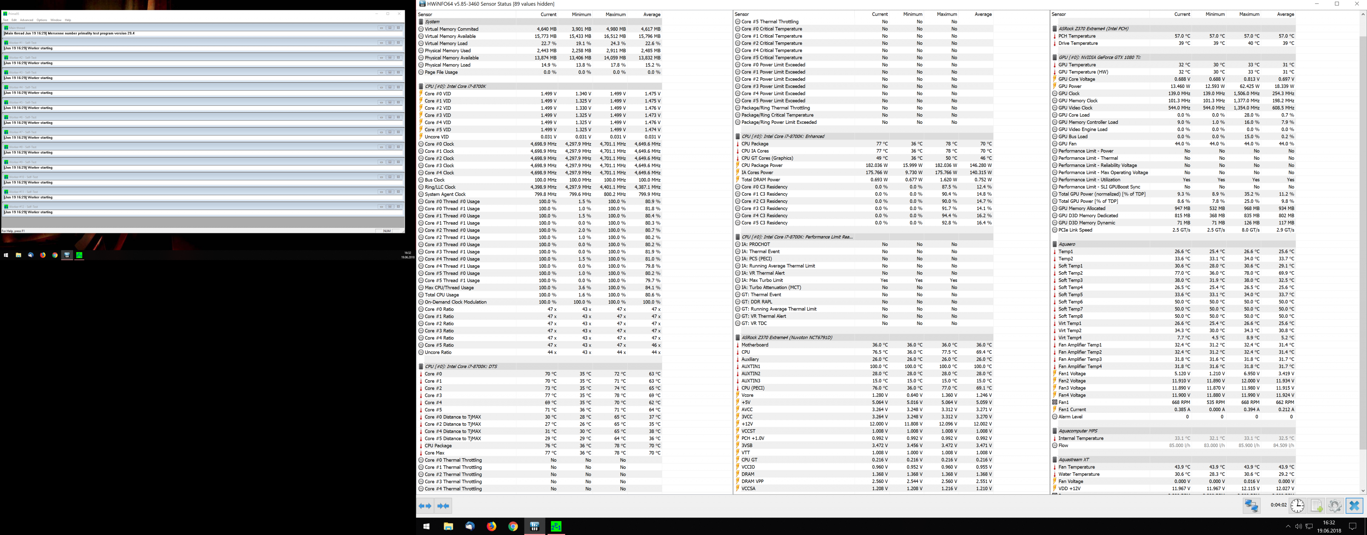Click the expand columns arrows icon
Viewport: 1367px width, 535px height.
pos(425,506)
